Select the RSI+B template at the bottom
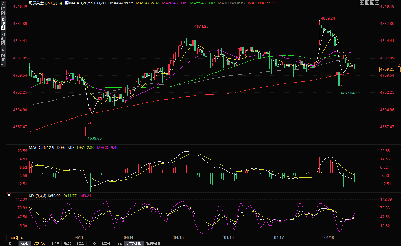The image size is (401, 246). point(106,244)
